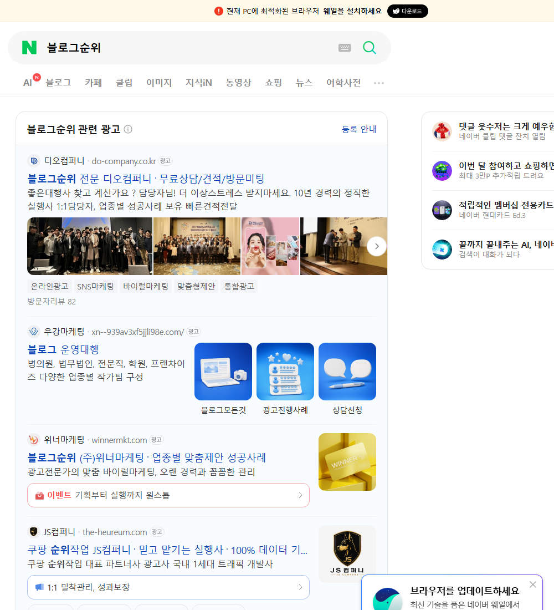Open the 블로그모든것 laptop icon tile
Viewport: 554px width, 610px height.
[223, 372]
